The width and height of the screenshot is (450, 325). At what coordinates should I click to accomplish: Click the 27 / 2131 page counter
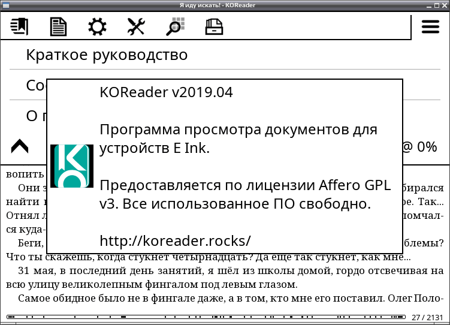click(427, 317)
